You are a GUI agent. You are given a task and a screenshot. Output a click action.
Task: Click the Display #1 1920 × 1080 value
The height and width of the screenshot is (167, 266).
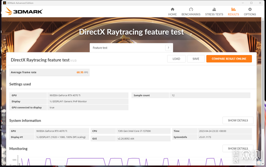61,137
